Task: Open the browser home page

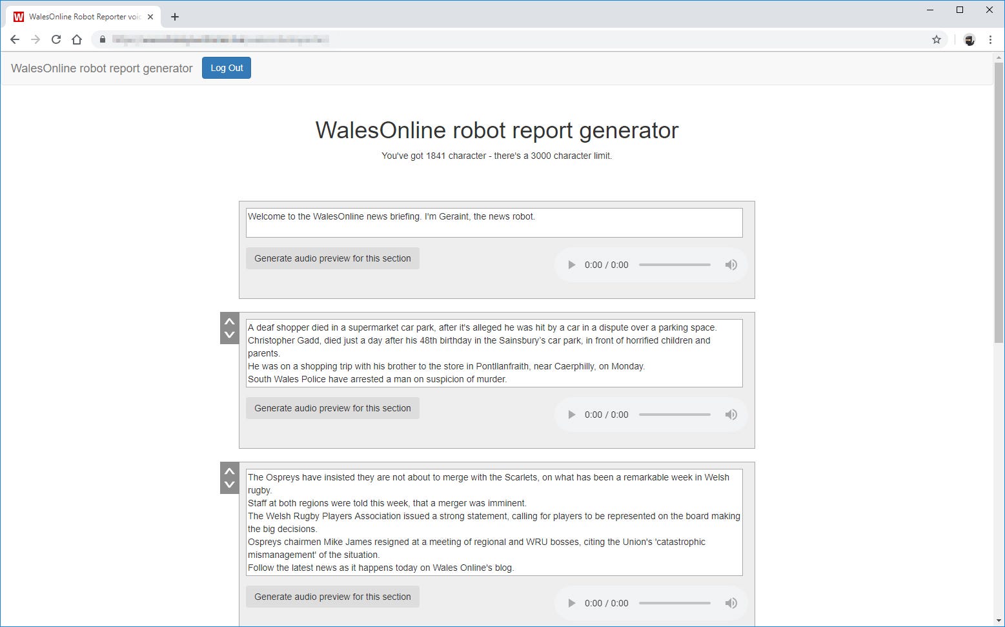Action: (x=77, y=39)
